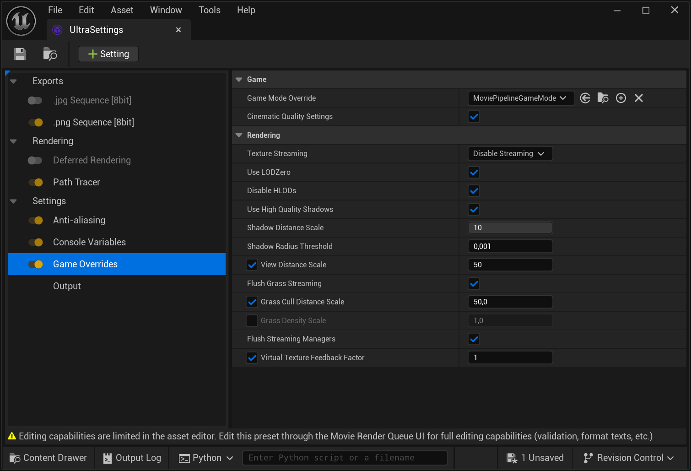The width and height of the screenshot is (691, 471).
Task: Collapse the Rendering details category
Action: click(x=239, y=135)
